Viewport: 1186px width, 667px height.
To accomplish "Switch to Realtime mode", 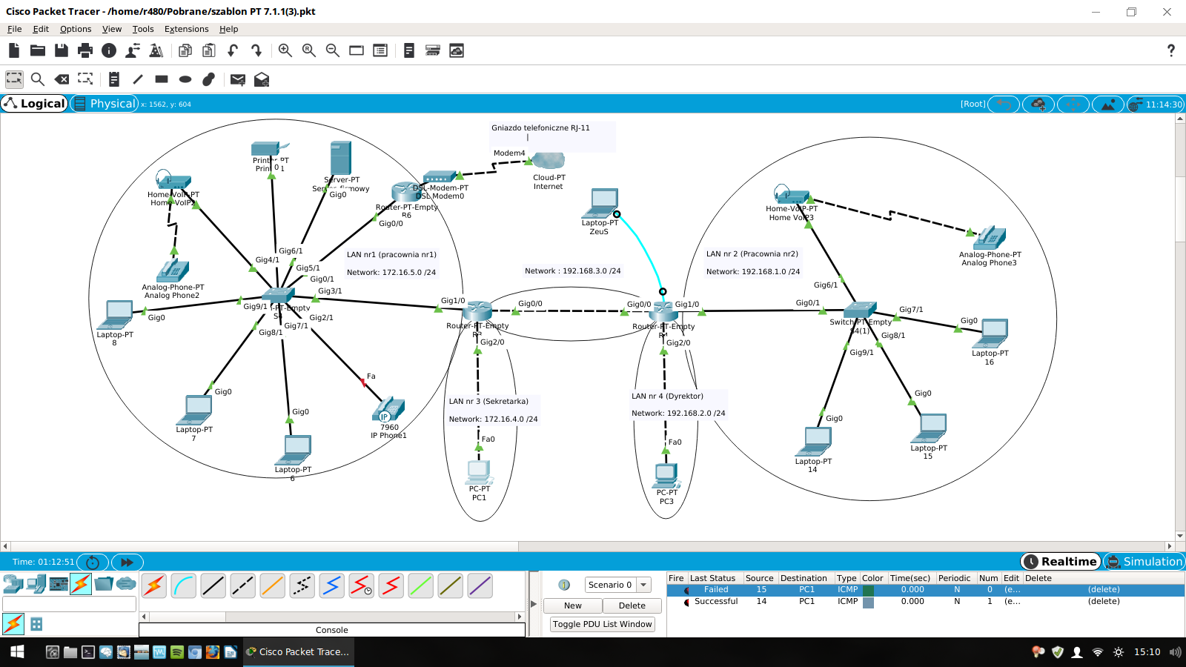I will coord(1060,562).
